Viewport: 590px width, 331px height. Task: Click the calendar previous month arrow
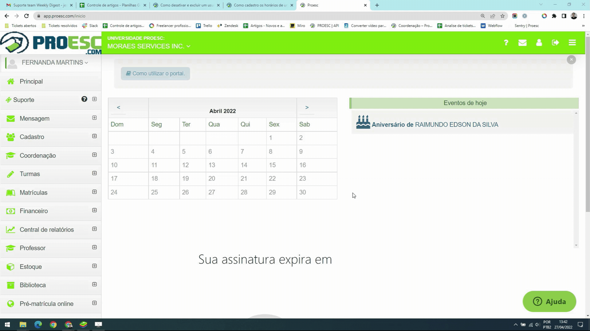[118, 107]
